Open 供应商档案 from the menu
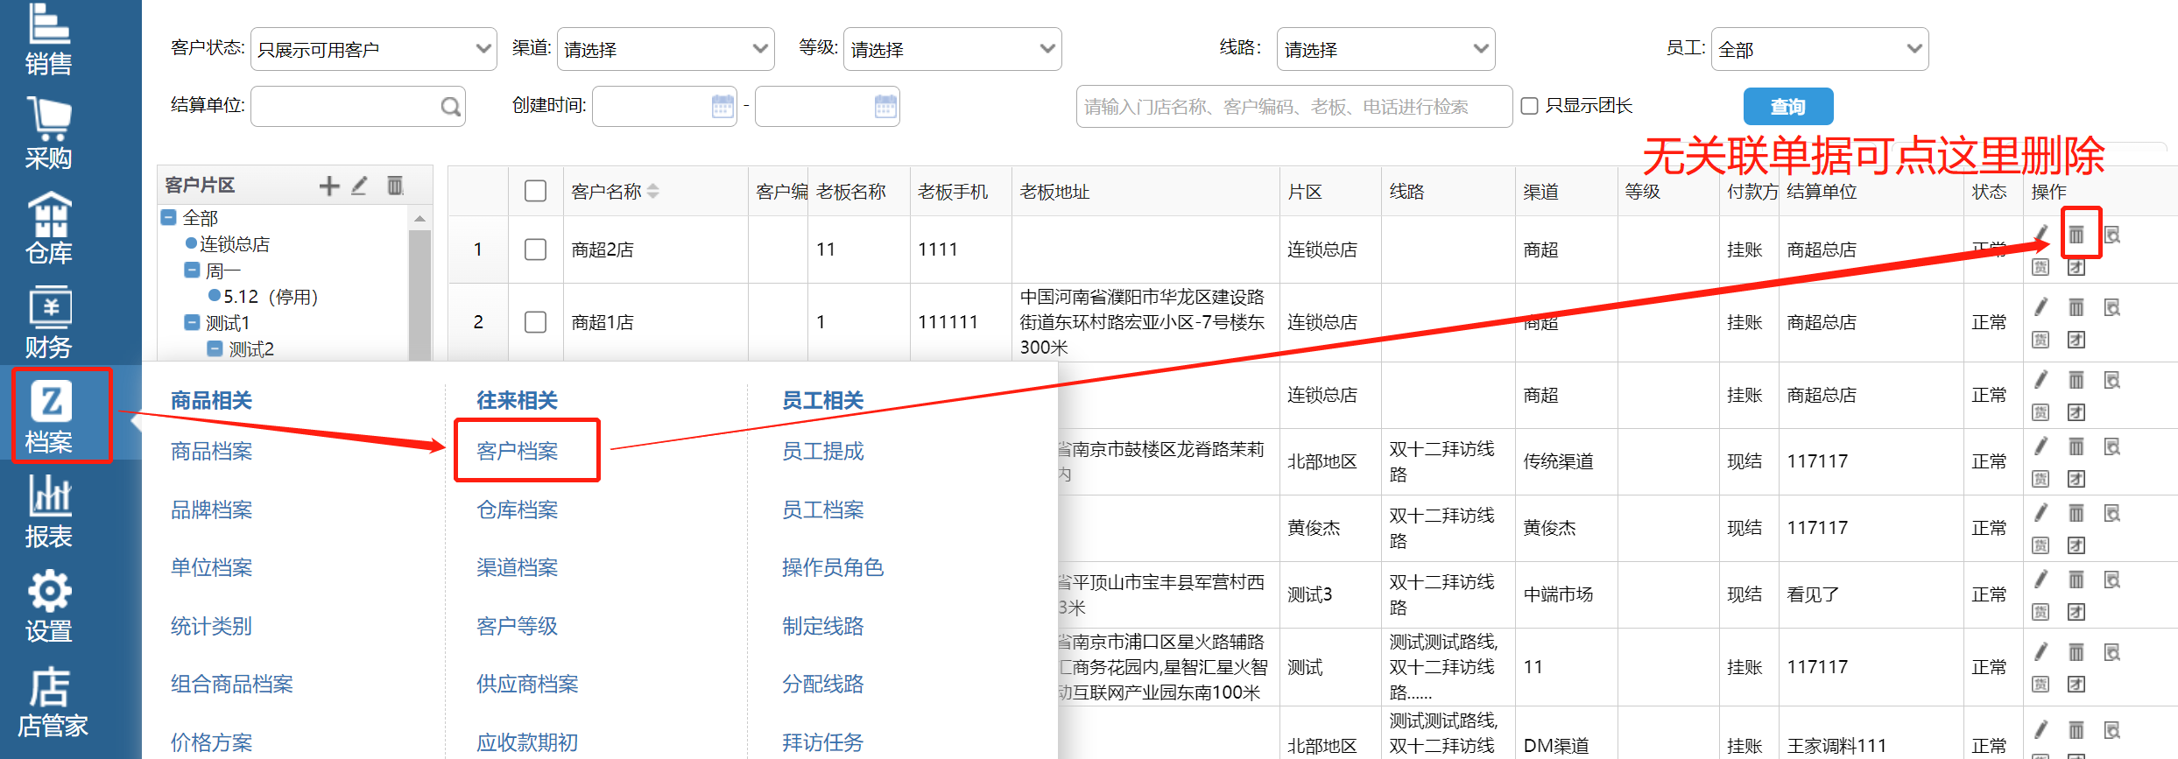Screen dimensions: 2178x759 [528, 684]
